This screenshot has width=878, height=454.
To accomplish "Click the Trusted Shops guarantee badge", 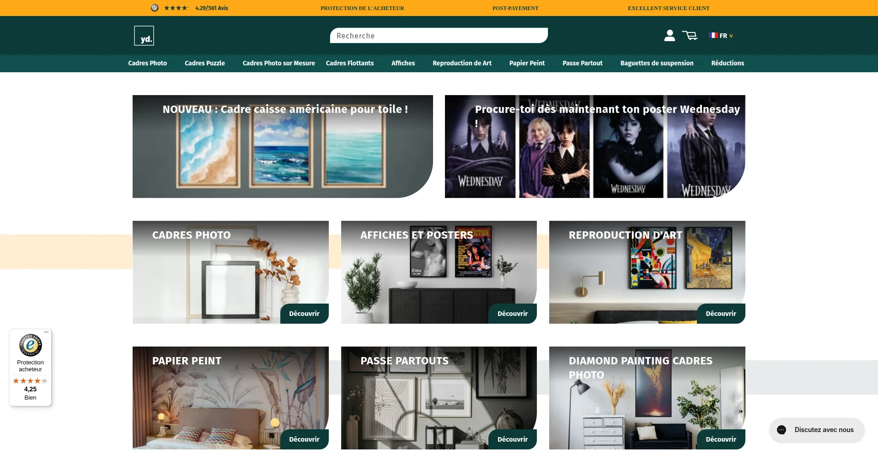I will point(31,345).
